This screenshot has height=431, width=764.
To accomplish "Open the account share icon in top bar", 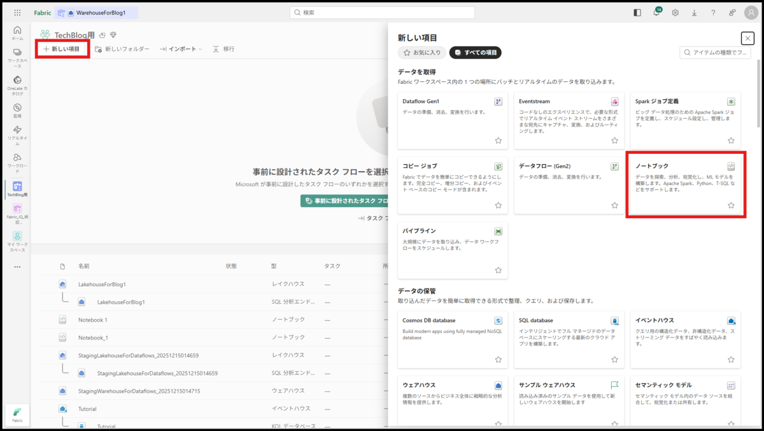I will 732,13.
